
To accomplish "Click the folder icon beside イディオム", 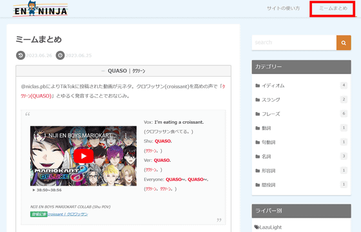I will 258,86.
